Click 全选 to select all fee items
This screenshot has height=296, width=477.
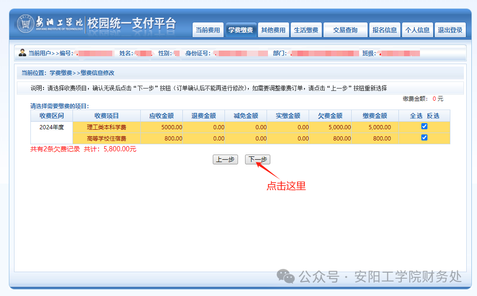tap(416, 116)
